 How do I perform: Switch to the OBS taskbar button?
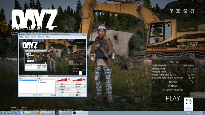pos(80,113)
